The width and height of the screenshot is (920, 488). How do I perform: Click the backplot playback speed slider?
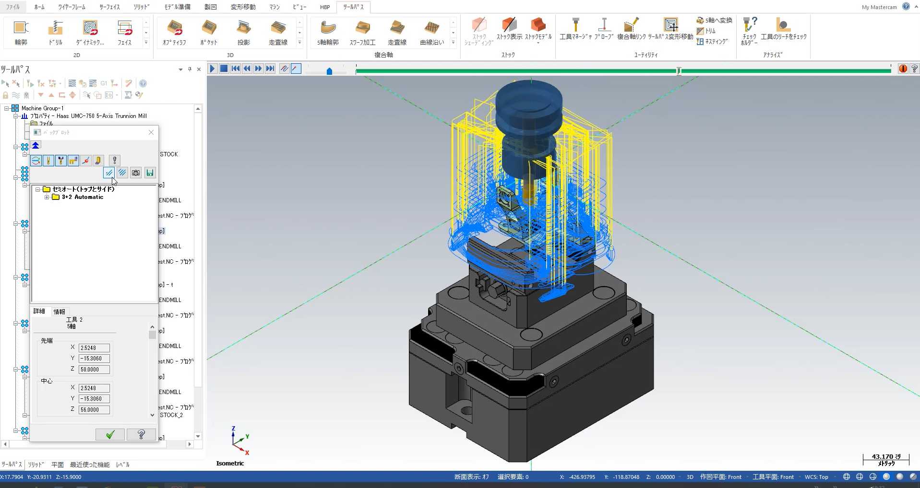pos(328,71)
